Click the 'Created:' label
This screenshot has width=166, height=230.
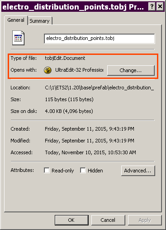pos(20,129)
